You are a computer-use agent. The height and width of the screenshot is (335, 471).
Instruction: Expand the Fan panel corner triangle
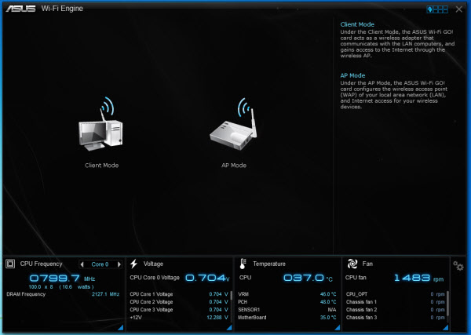click(445, 327)
